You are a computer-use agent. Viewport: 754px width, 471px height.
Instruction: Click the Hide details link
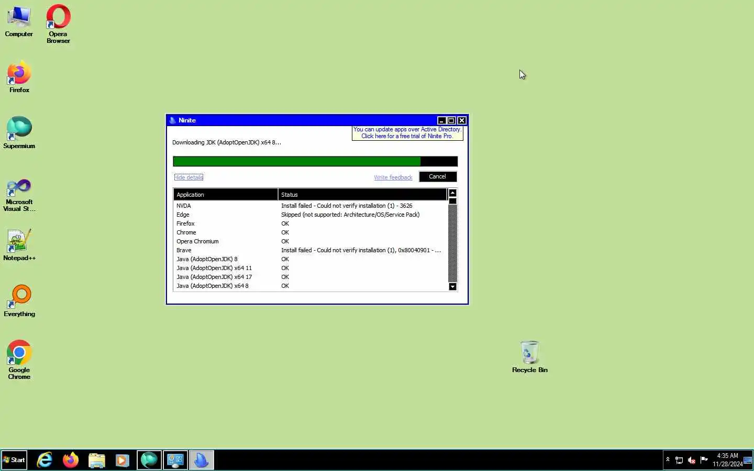point(188,177)
